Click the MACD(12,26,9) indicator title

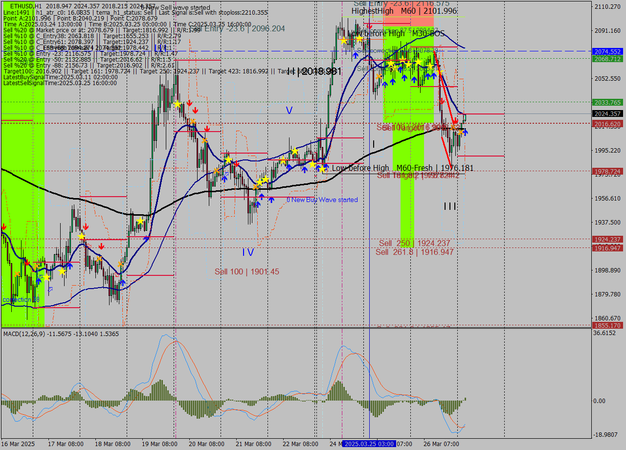[x=31, y=334]
